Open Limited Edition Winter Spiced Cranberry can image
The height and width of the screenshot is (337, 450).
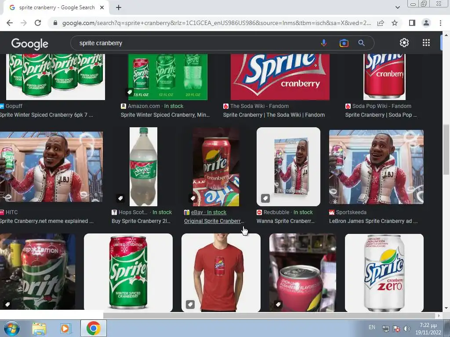(x=128, y=272)
